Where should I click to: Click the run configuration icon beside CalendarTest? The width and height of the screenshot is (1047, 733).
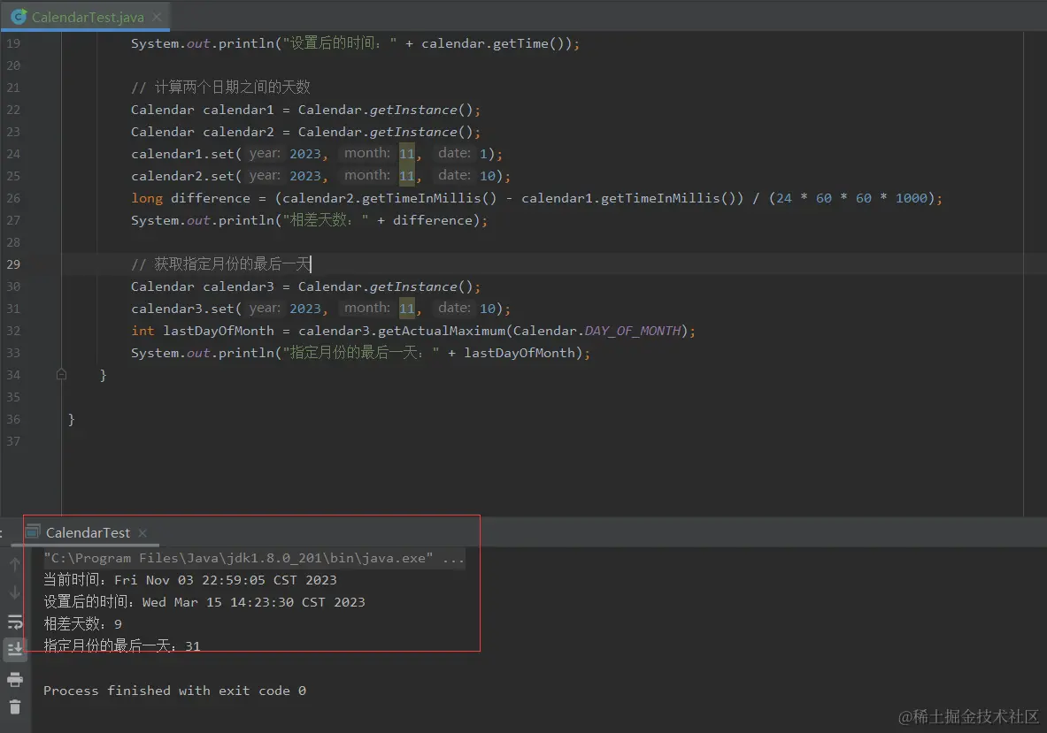[x=33, y=531]
